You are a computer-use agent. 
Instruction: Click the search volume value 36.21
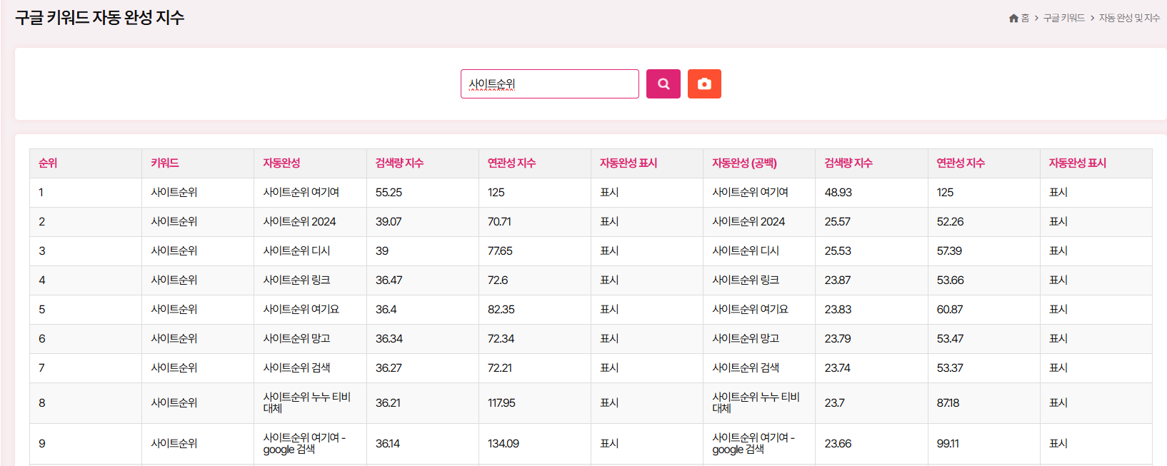(388, 403)
